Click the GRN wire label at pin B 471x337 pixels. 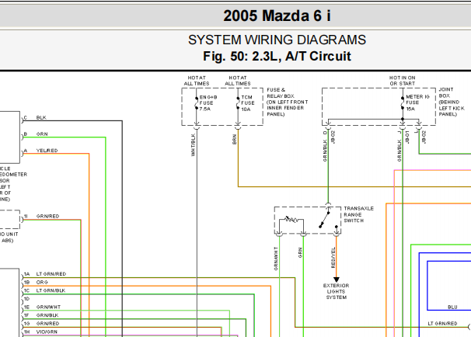click(42, 134)
